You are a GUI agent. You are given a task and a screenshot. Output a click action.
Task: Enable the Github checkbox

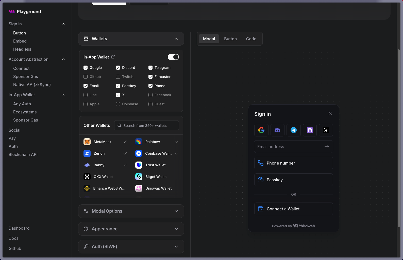86,77
